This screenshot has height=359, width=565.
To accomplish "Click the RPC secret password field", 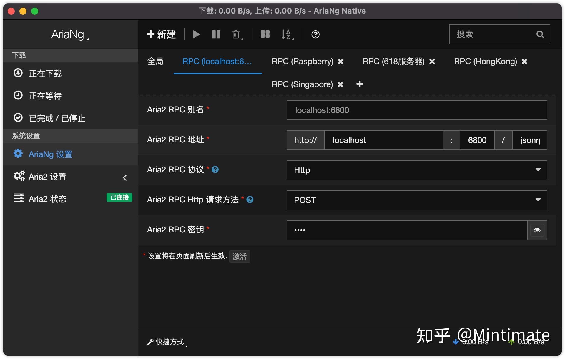I will (407, 230).
